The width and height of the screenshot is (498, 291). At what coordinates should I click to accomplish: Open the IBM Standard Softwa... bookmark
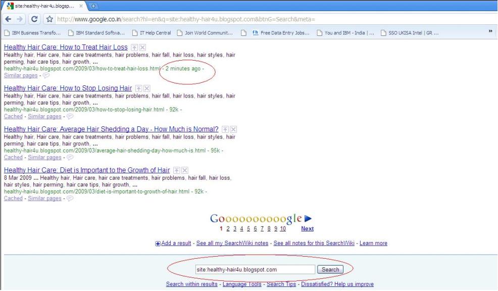[96, 33]
